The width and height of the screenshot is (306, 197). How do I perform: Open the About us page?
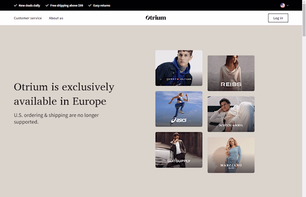pyautogui.click(x=56, y=18)
